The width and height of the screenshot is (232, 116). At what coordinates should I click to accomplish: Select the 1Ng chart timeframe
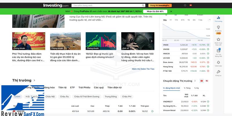click(165, 20)
